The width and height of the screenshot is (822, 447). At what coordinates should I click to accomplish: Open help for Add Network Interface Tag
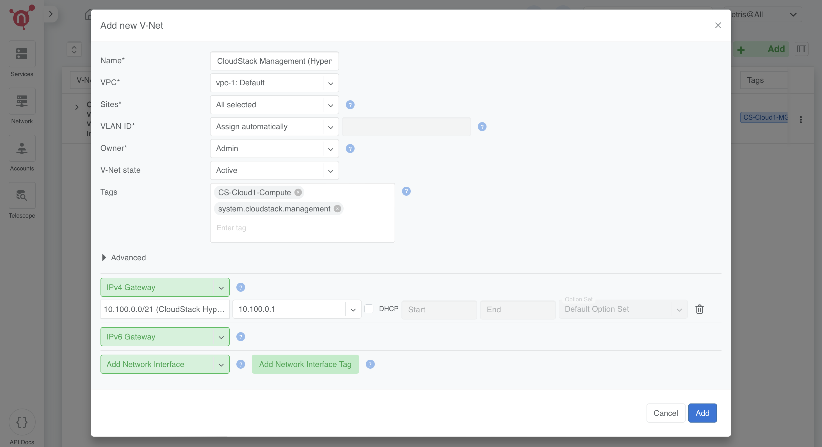[x=370, y=364]
